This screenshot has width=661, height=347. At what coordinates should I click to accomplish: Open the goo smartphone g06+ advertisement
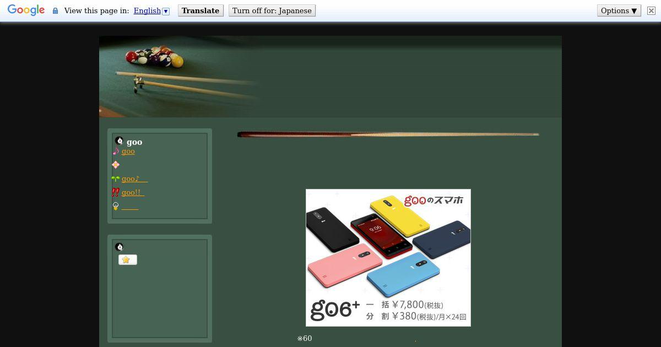pos(388,258)
